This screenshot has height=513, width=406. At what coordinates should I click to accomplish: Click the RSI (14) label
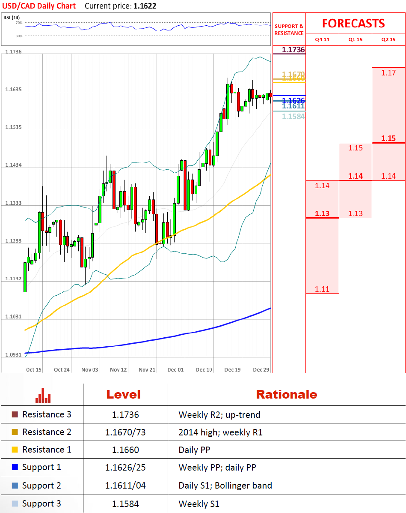click(x=12, y=18)
